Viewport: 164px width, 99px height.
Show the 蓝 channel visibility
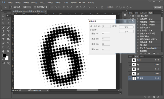[x=130, y=74]
